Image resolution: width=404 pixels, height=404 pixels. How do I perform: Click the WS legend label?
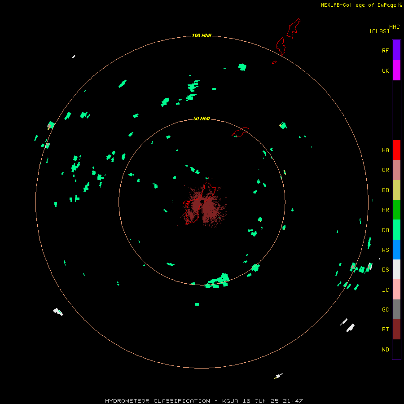pos(385,250)
